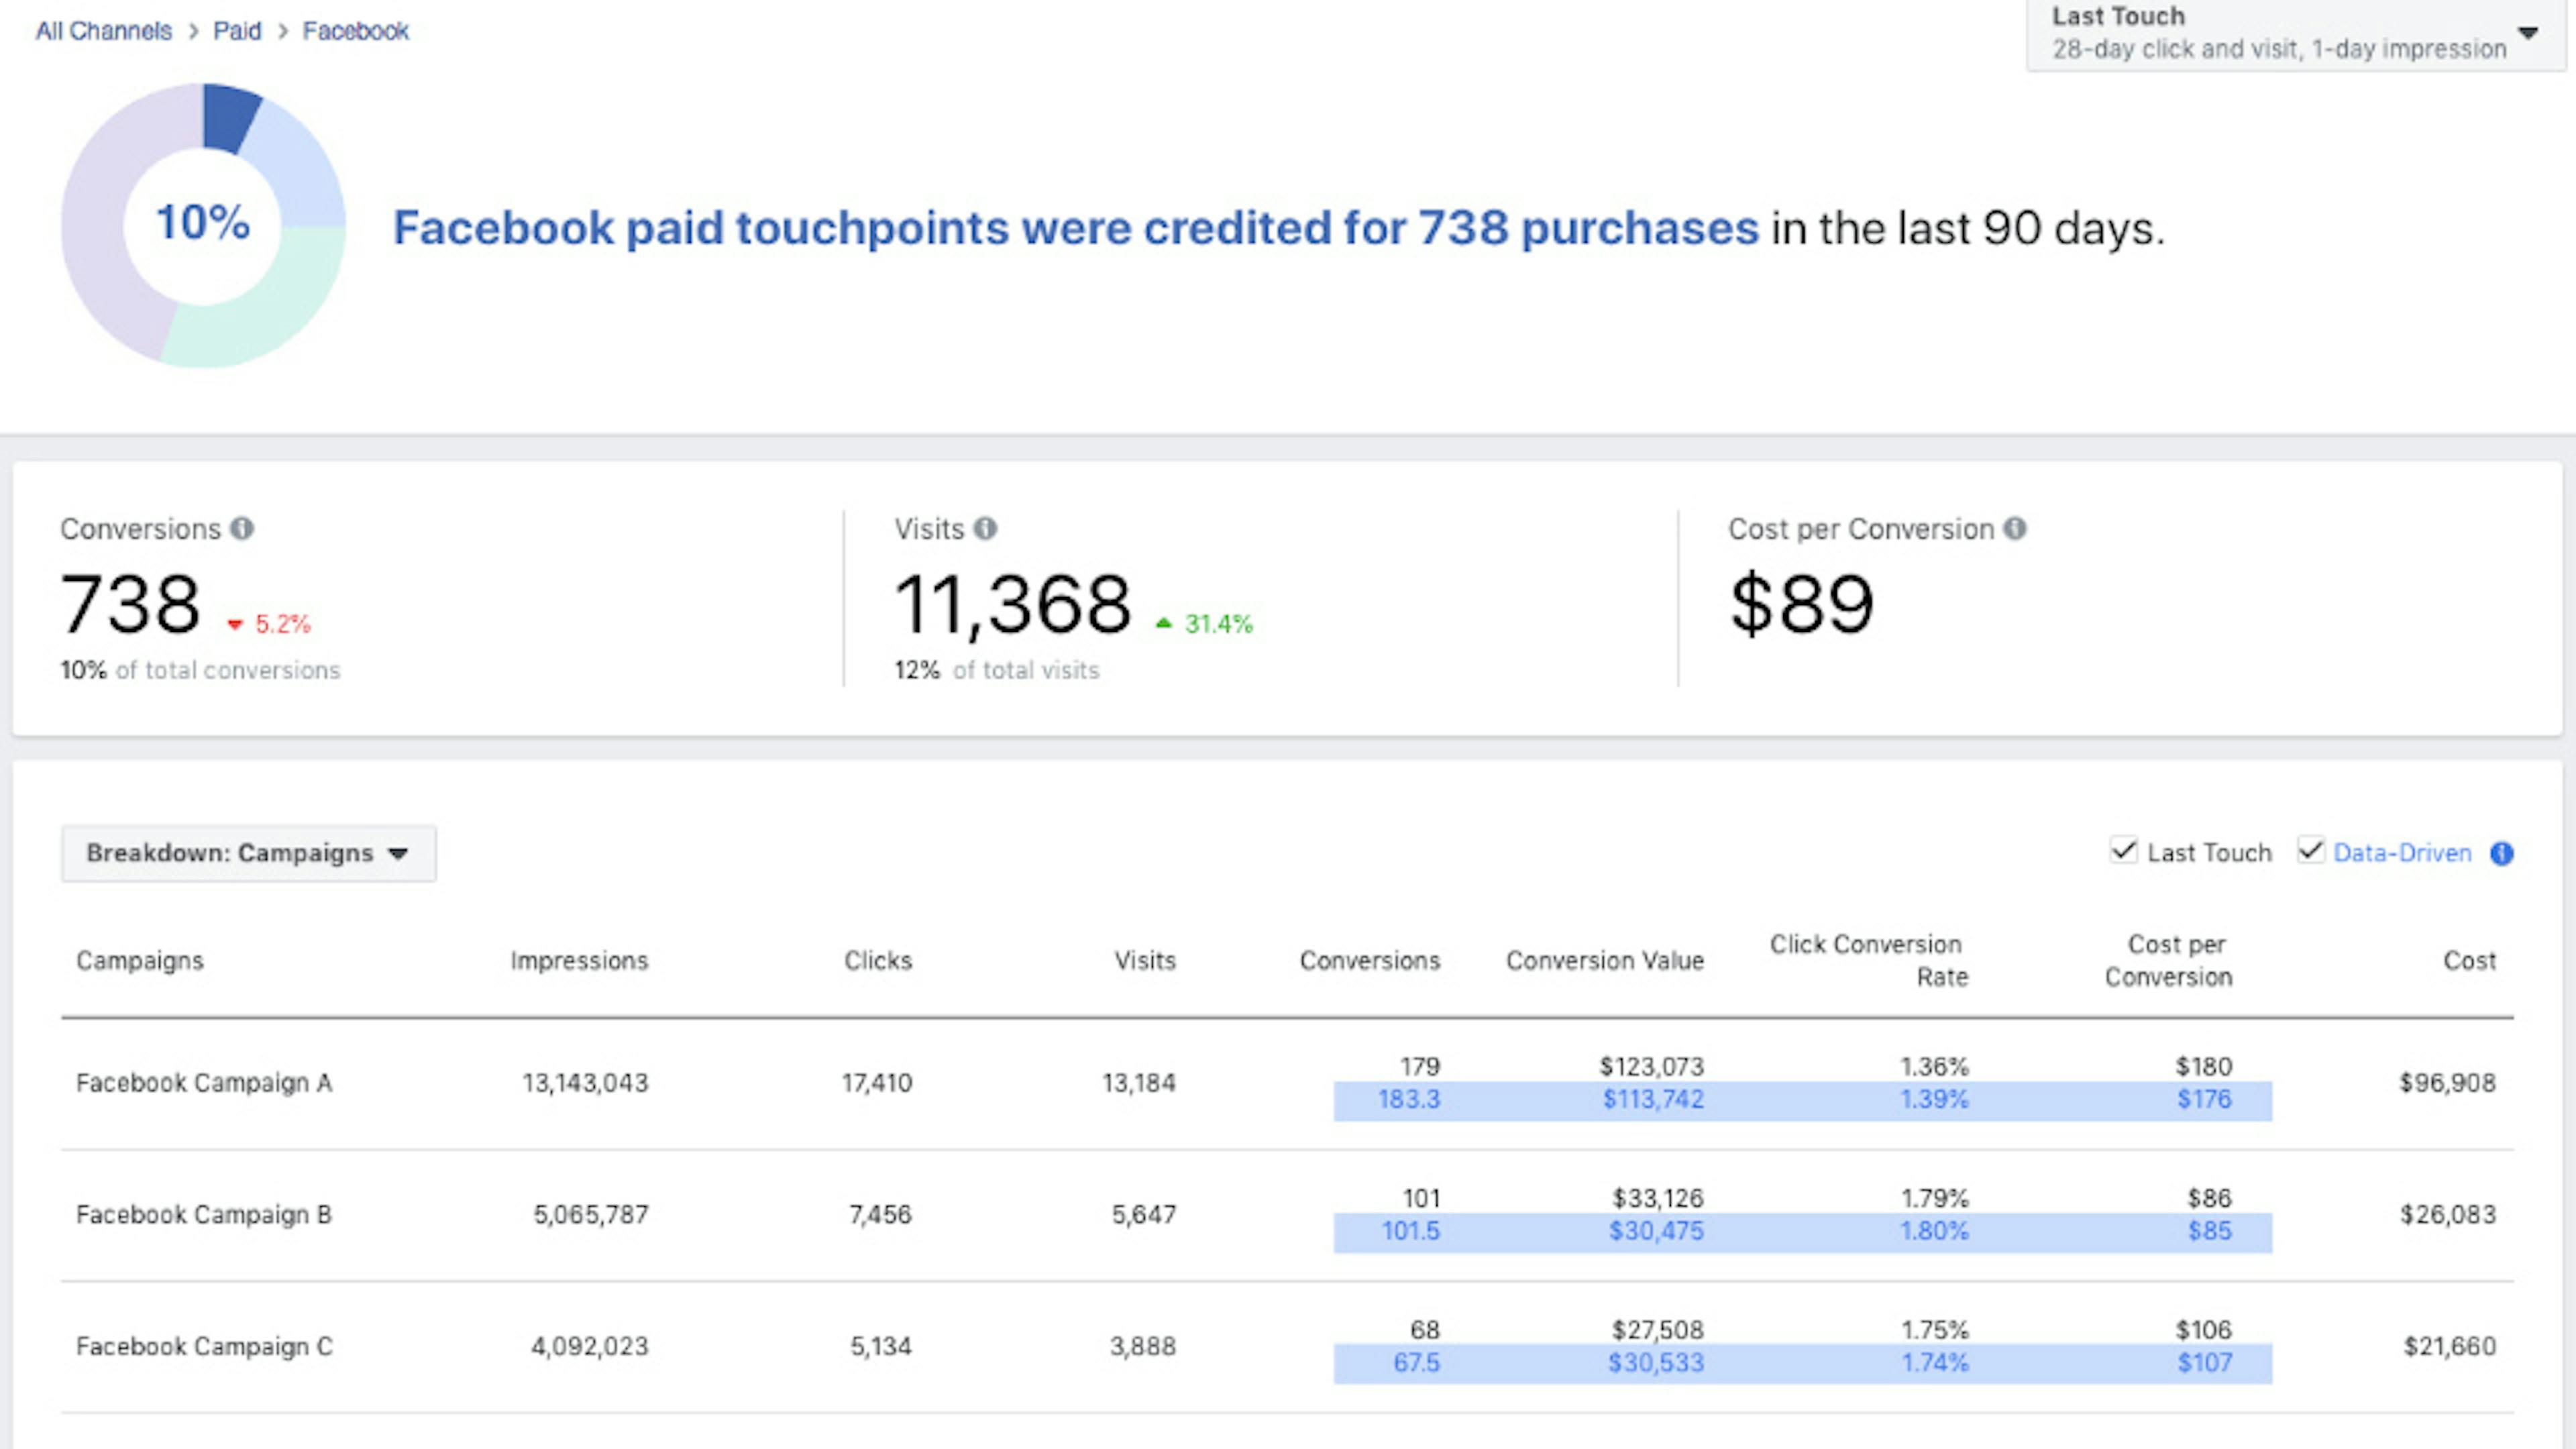2576x1449 pixels.
Task: Click the green visits increase arrow
Action: click(x=1163, y=624)
